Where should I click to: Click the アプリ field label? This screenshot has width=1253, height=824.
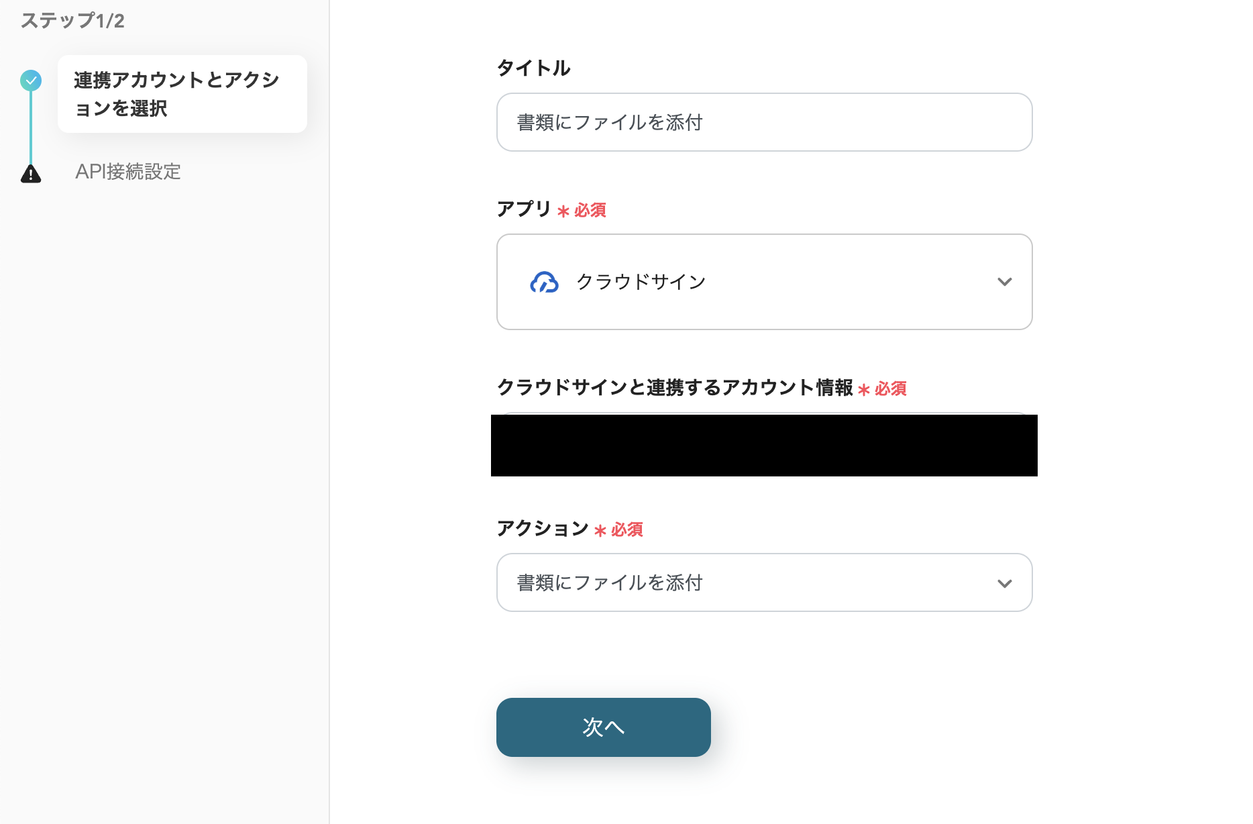pos(524,209)
